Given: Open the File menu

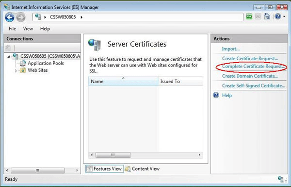Looking at the screenshot, I should [13, 29].
